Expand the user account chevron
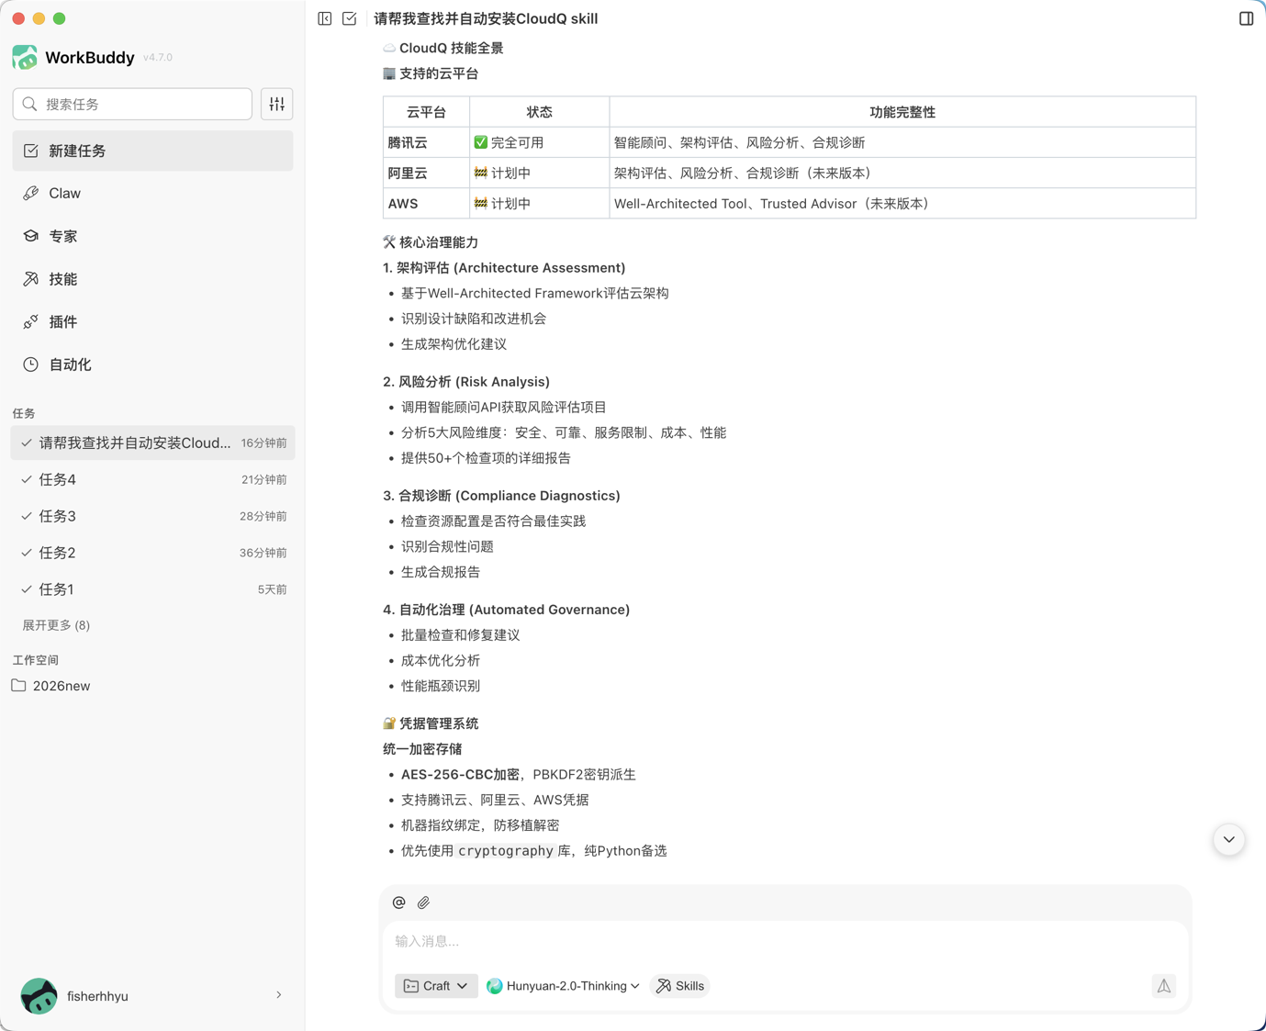This screenshot has width=1266, height=1031. tap(279, 995)
